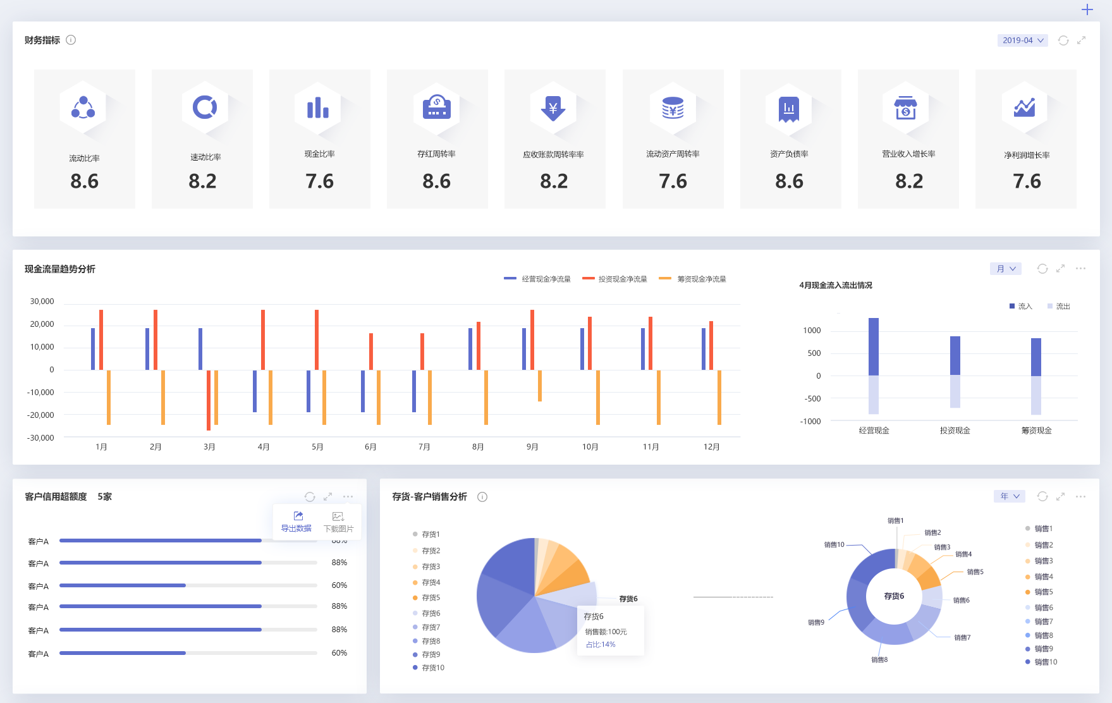The height and width of the screenshot is (703, 1112).
Task: Refresh the 存货-客户销售分析 panel
Action: click(x=1042, y=497)
